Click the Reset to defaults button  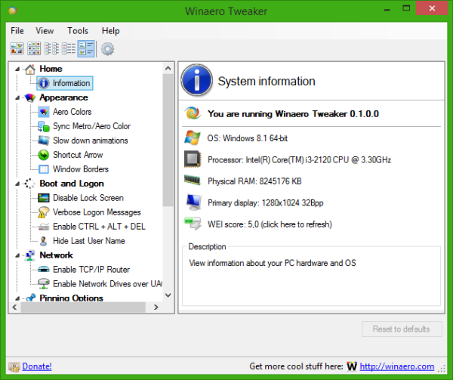402,329
